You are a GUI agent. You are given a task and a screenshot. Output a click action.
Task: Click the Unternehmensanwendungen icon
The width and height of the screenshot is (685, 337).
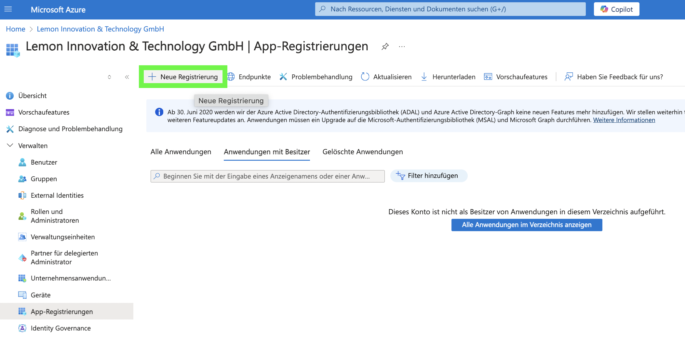tap(22, 278)
